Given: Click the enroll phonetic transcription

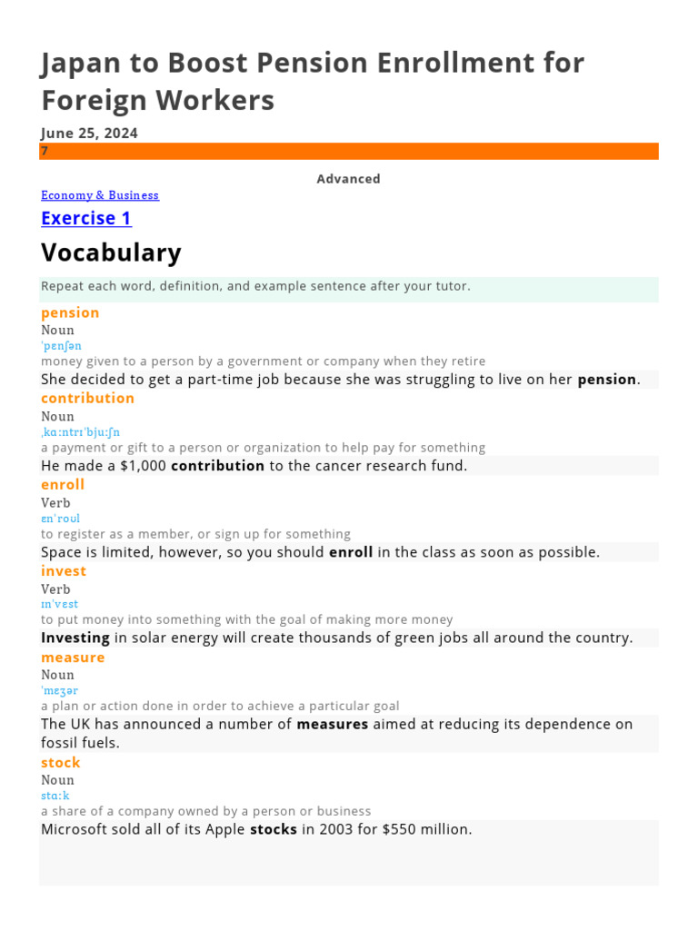Looking at the screenshot, I should 60,519.
